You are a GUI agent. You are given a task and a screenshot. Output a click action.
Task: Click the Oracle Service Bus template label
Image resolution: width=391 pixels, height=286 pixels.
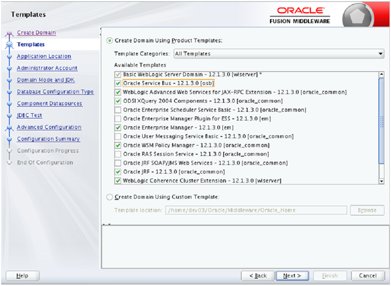[168, 83]
